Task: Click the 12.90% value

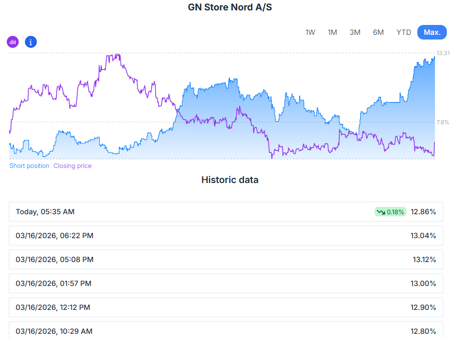Action: [424, 307]
